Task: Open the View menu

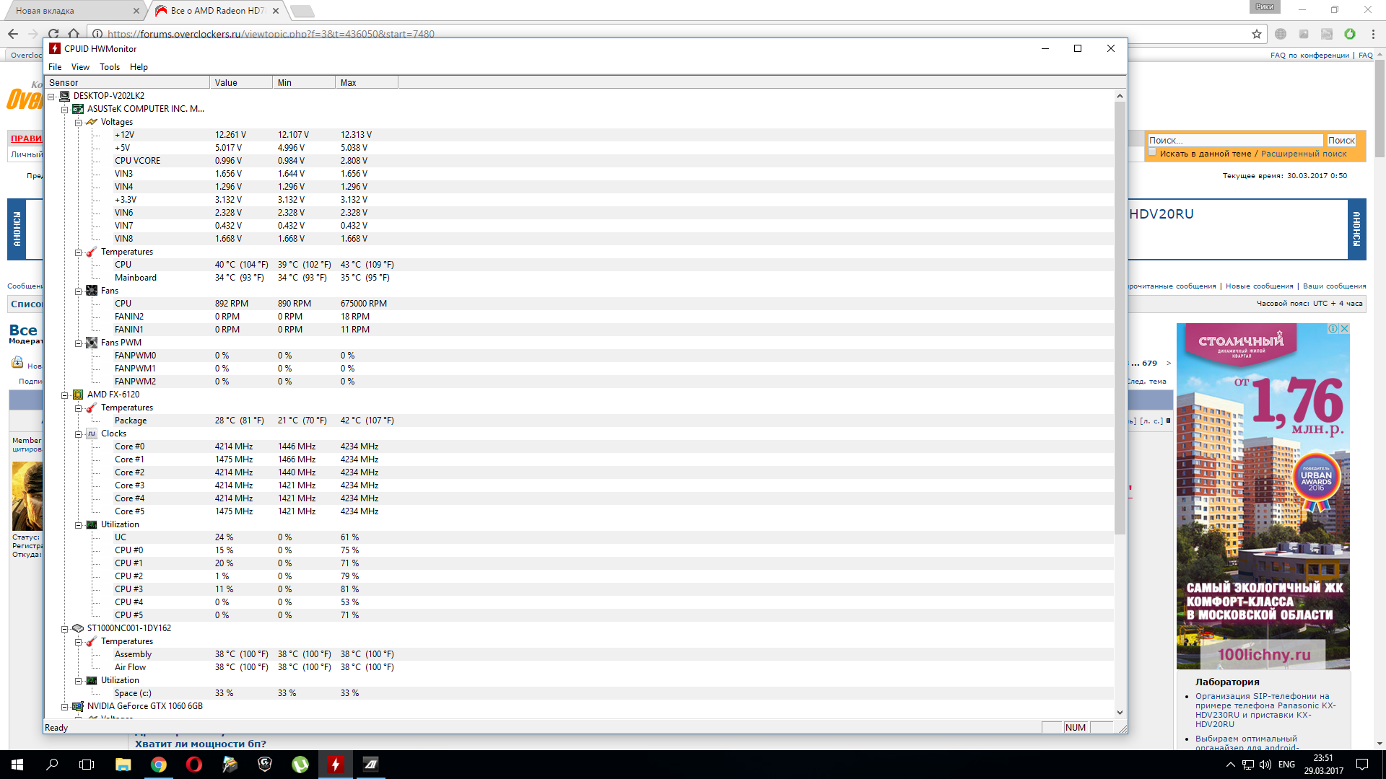Action: click(x=80, y=67)
